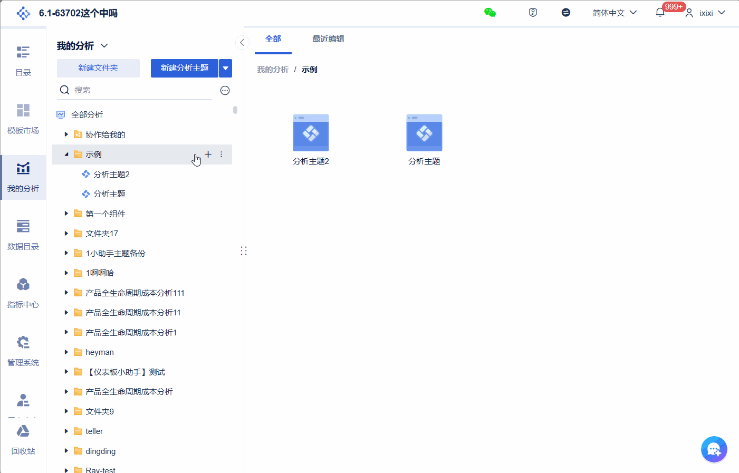Image resolution: width=739 pixels, height=473 pixels.
Task: Click the tree panel scrollbar
Action: coord(235,110)
